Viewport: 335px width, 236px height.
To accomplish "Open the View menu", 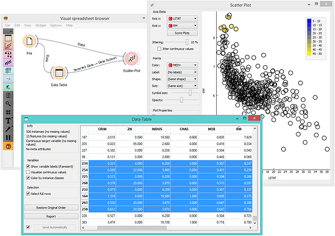I will (28, 25).
